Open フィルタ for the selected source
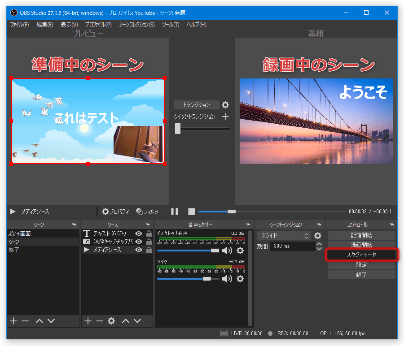Screen dimensions: 404x346 coord(147,212)
